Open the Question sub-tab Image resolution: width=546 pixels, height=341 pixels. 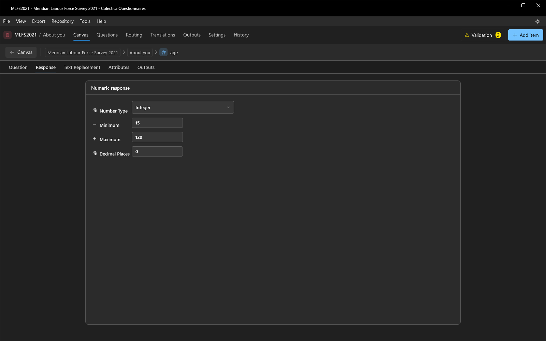click(18, 67)
